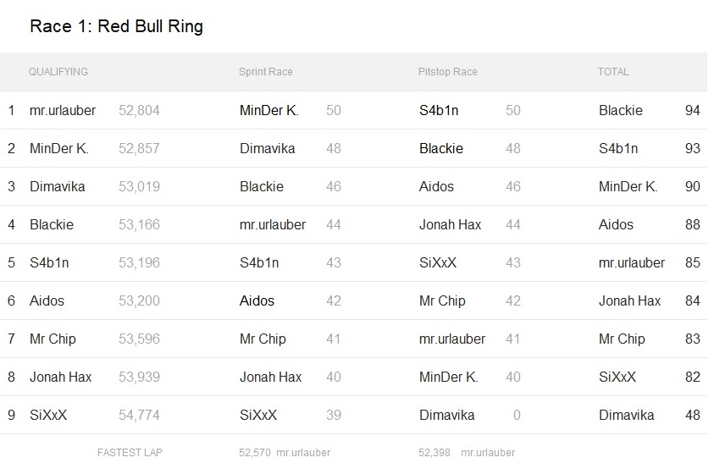Screen dimensions: 714x474
Task: Select the TOTAL column header
Action: point(613,72)
